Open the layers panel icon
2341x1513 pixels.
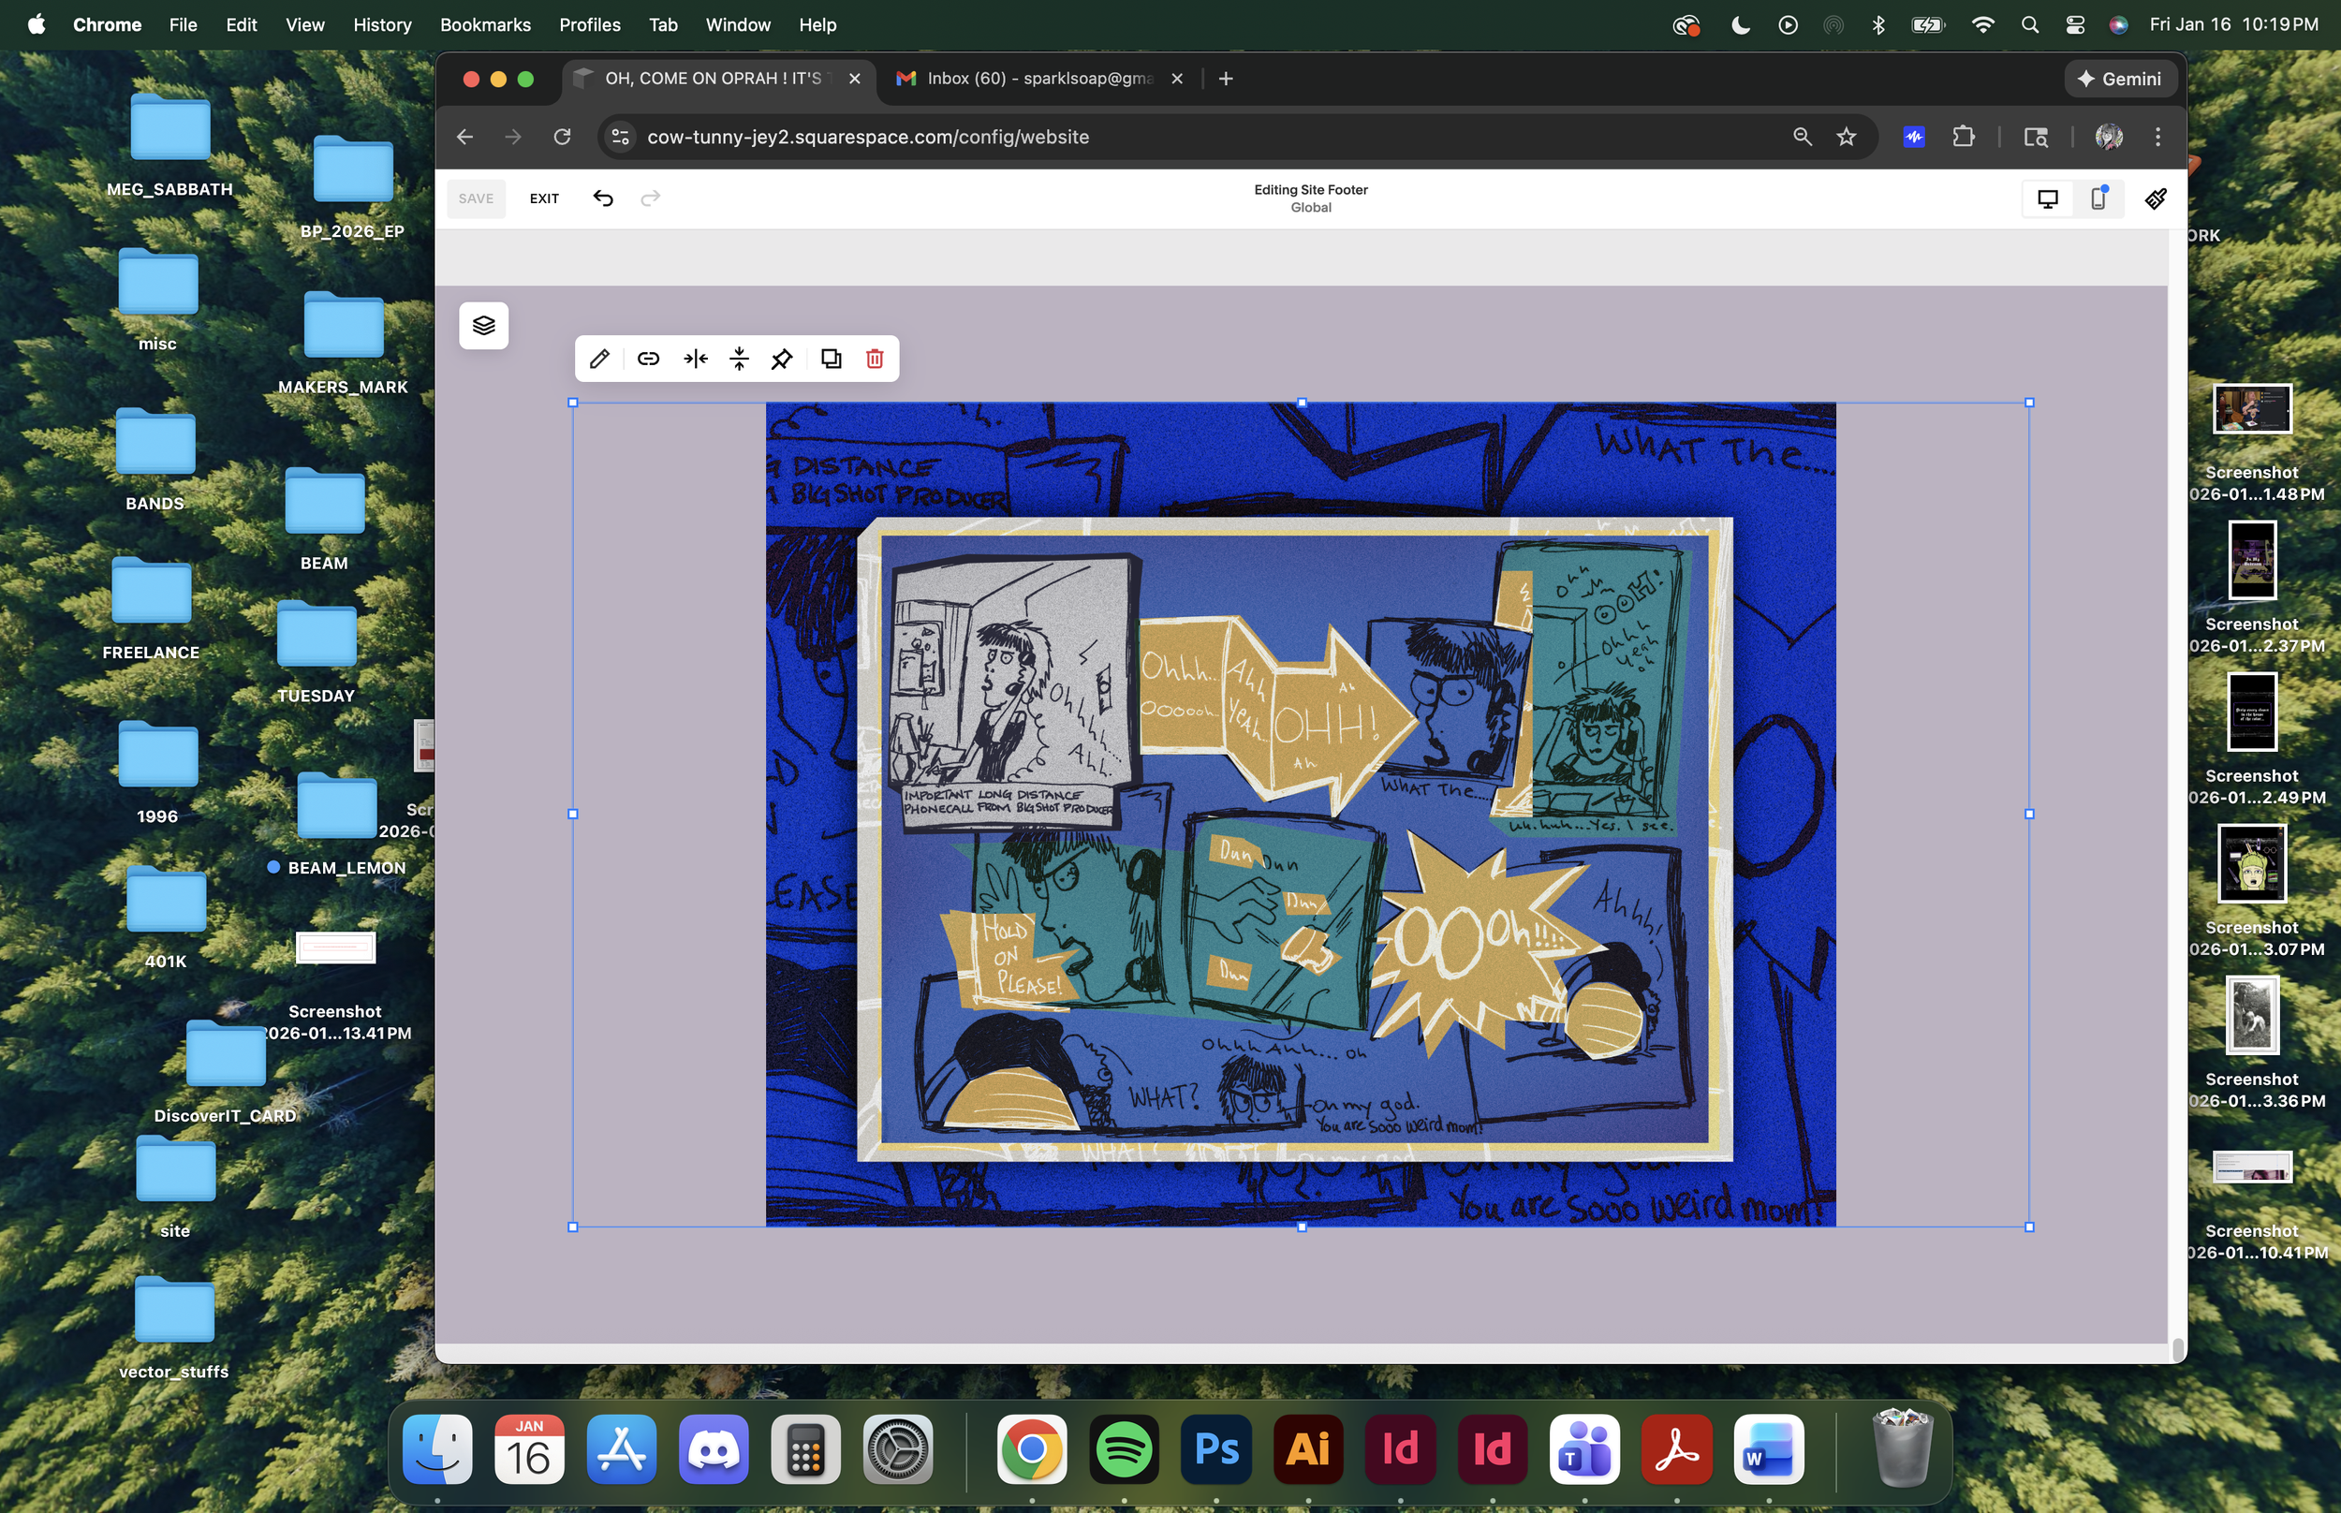tap(483, 325)
